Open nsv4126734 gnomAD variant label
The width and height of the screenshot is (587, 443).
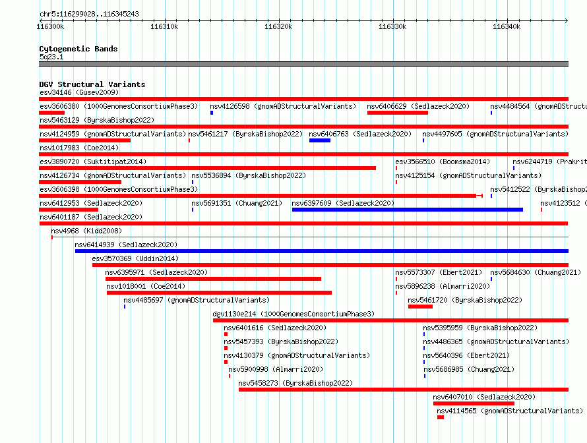point(113,175)
